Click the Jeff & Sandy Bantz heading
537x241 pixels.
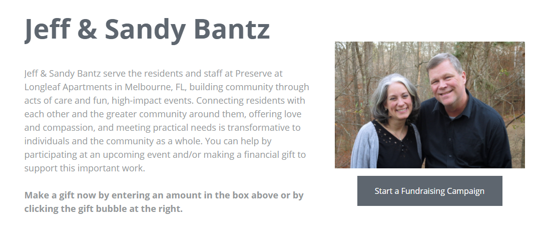point(147,30)
